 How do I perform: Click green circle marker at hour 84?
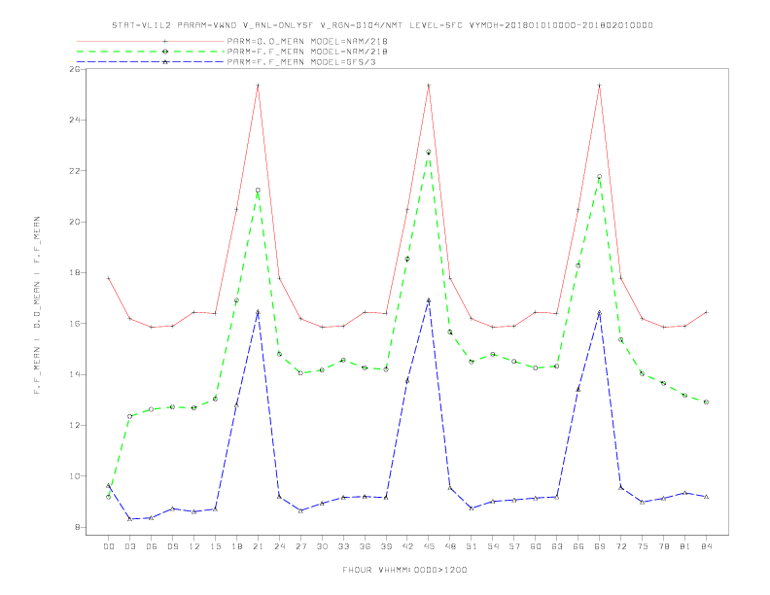click(x=706, y=402)
